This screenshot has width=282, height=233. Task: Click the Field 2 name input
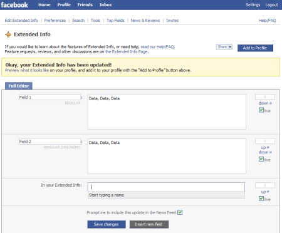click(50, 142)
